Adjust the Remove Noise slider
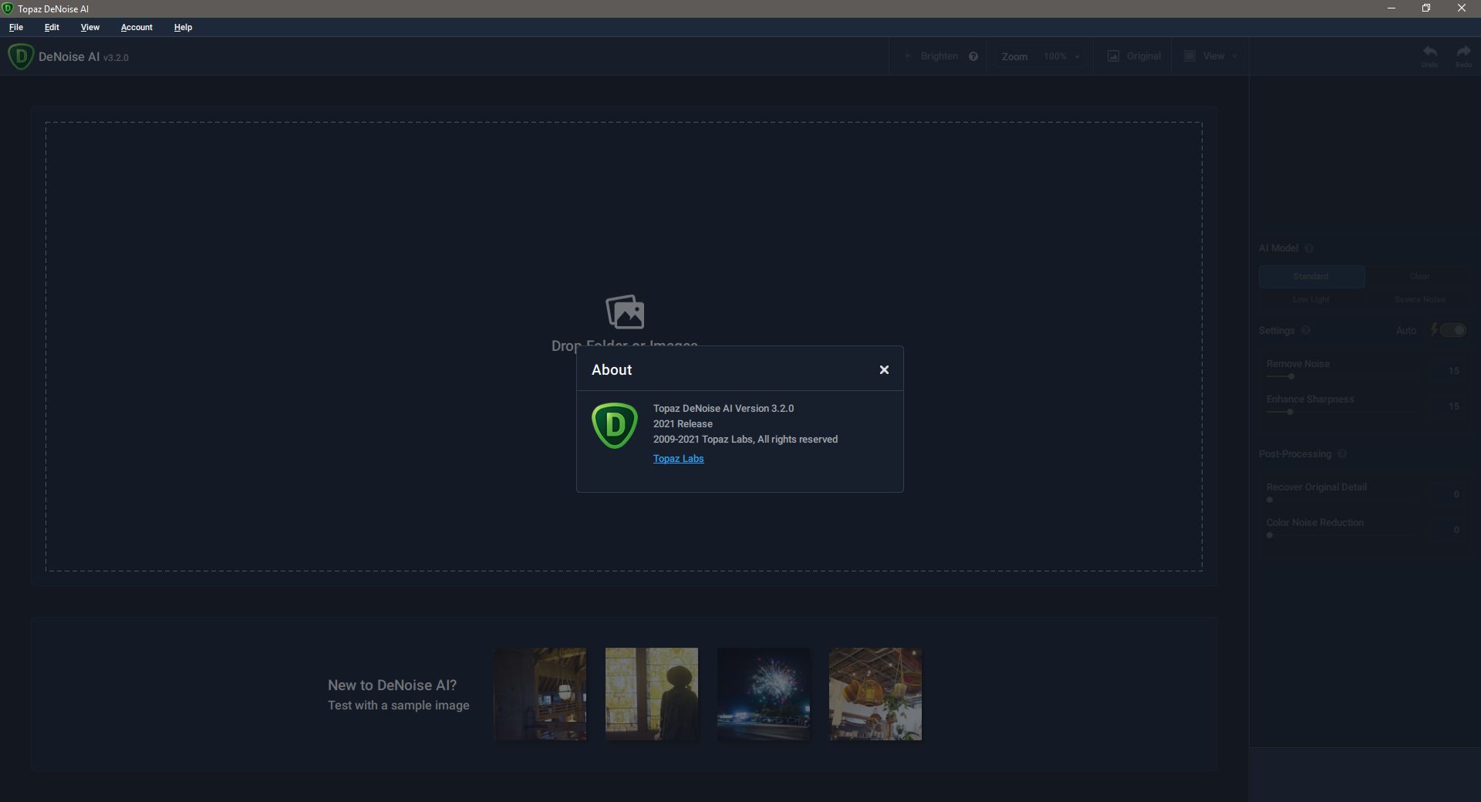 pyautogui.click(x=1342, y=376)
